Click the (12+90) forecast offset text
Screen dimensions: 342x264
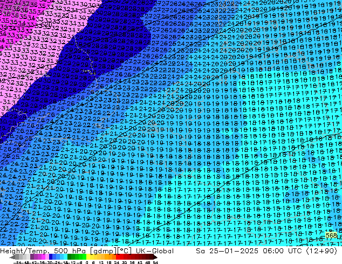(322, 251)
